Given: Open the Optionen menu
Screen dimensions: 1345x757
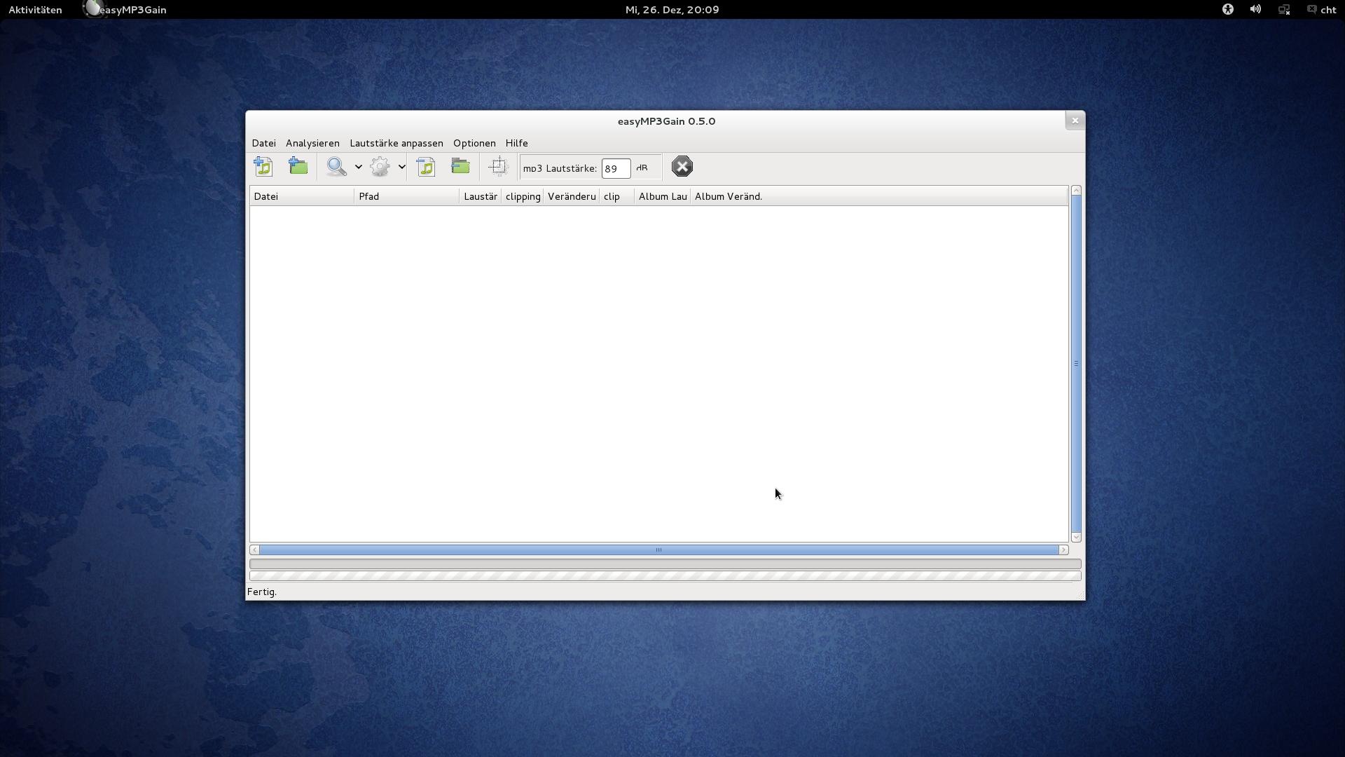Looking at the screenshot, I should point(474,143).
